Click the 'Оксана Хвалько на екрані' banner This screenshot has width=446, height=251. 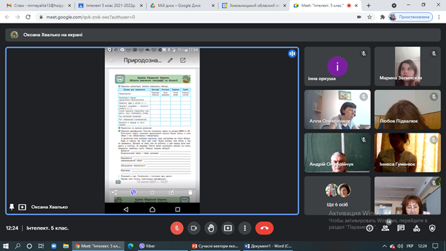pyautogui.click(x=223, y=35)
